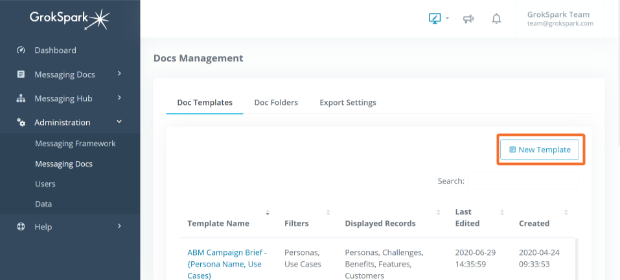620x280 pixels.
Task: Switch to the Doc Folders tab
Action: 276,103
